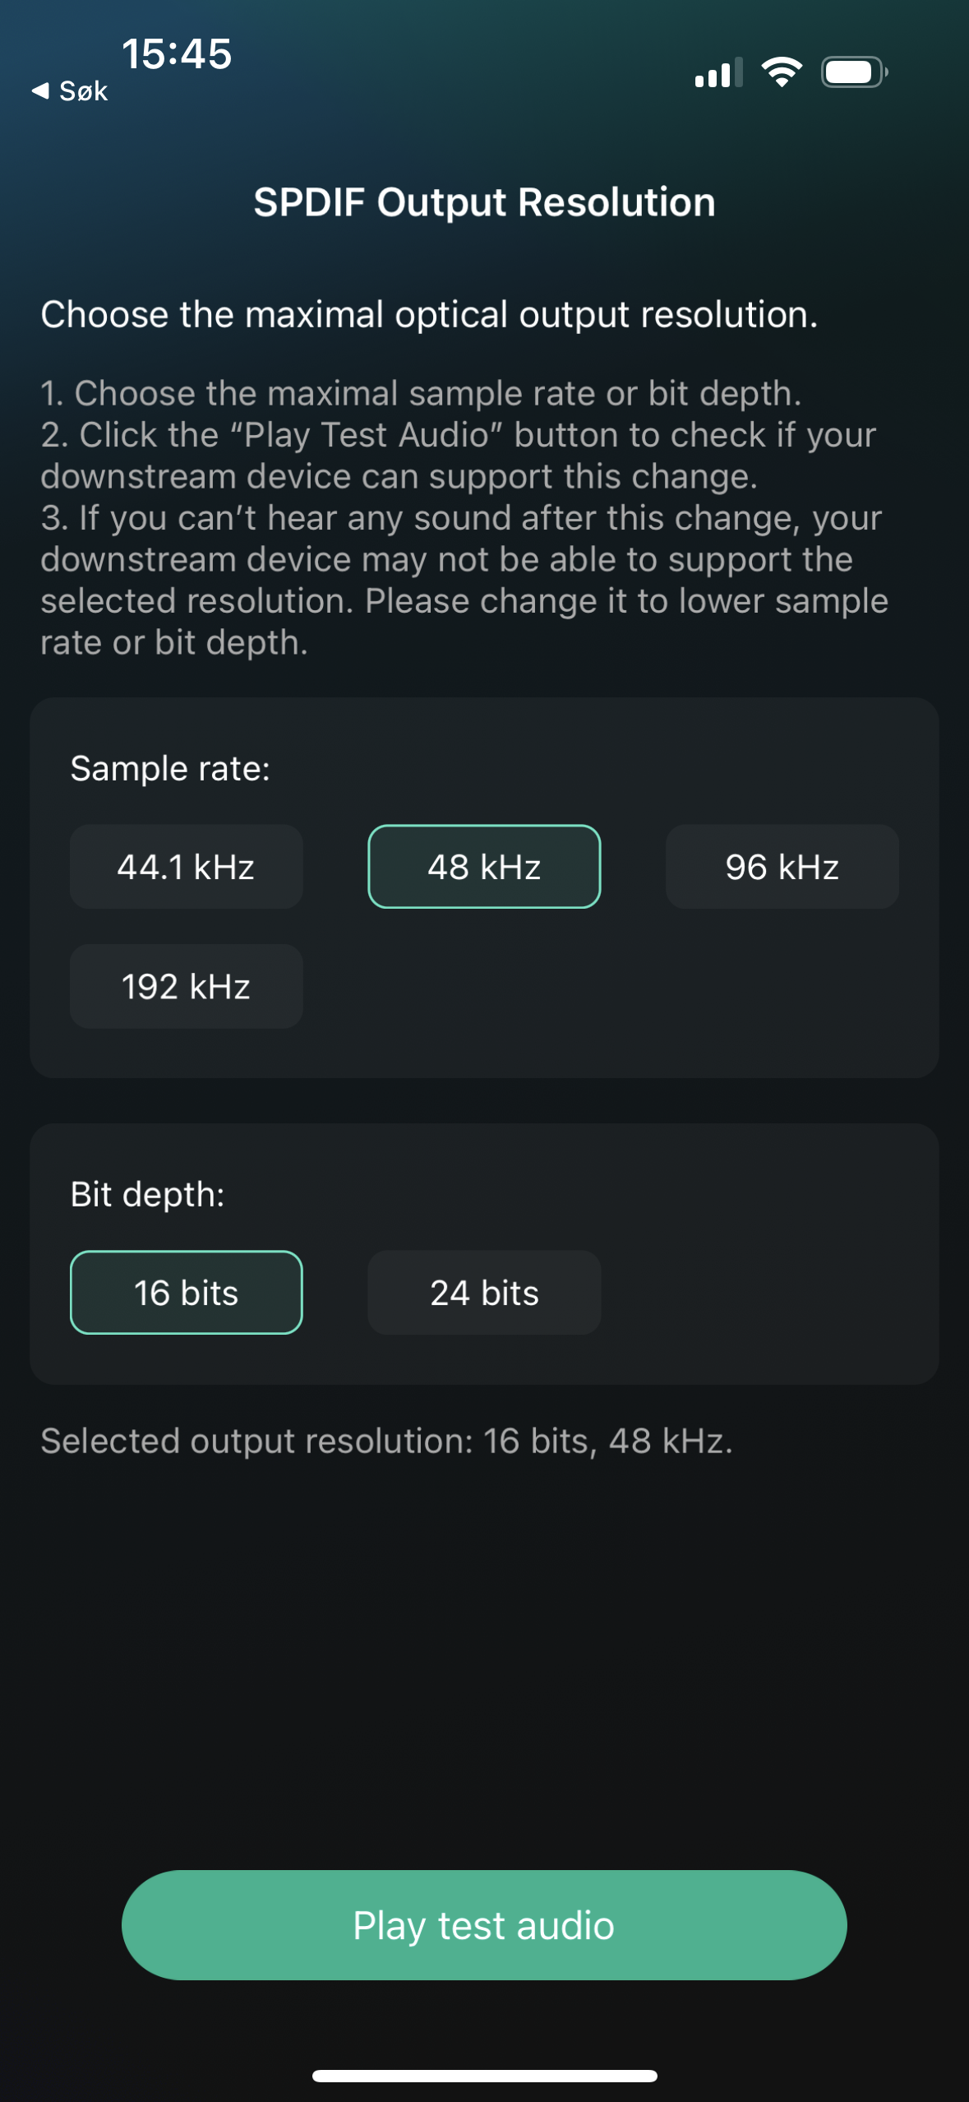
Task: Tap the battery level icon
Action: 854,72
